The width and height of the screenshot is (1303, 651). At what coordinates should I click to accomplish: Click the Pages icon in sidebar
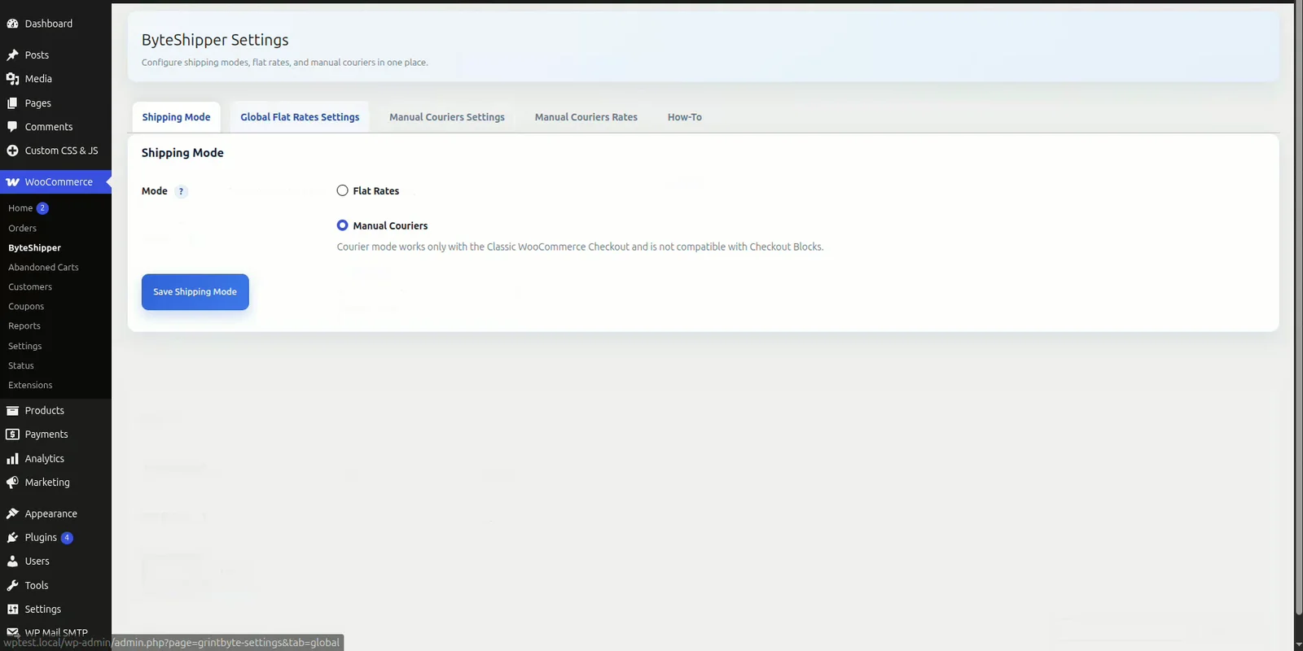12,103
